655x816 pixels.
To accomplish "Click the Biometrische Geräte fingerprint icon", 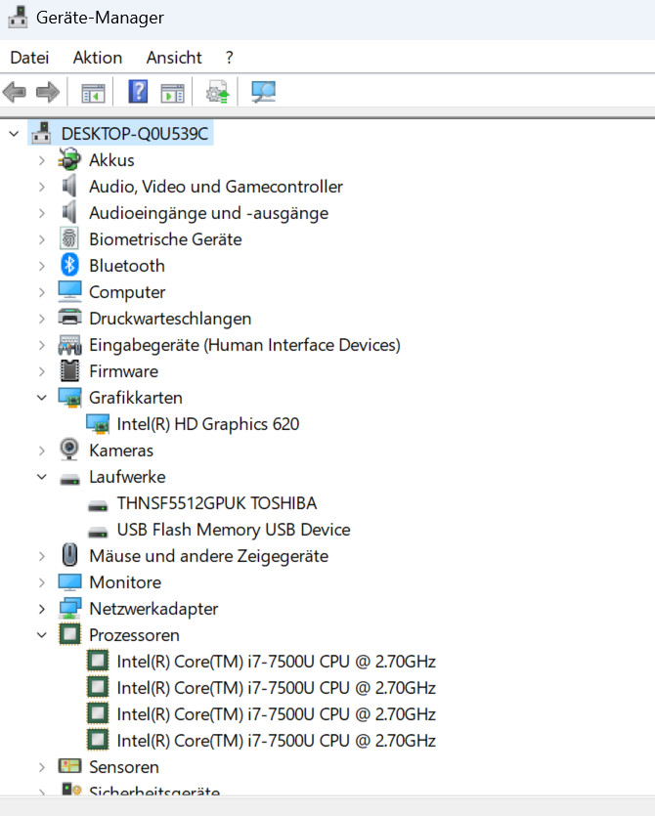I will tap(69, 238).
